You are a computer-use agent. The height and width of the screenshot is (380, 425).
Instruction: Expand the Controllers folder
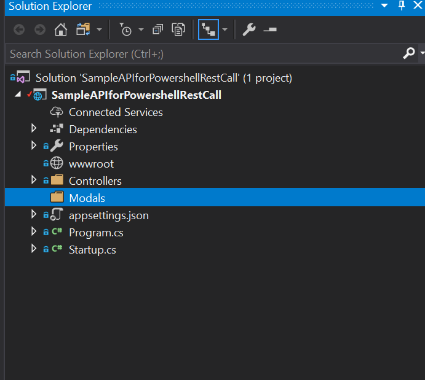coord(34,181)
